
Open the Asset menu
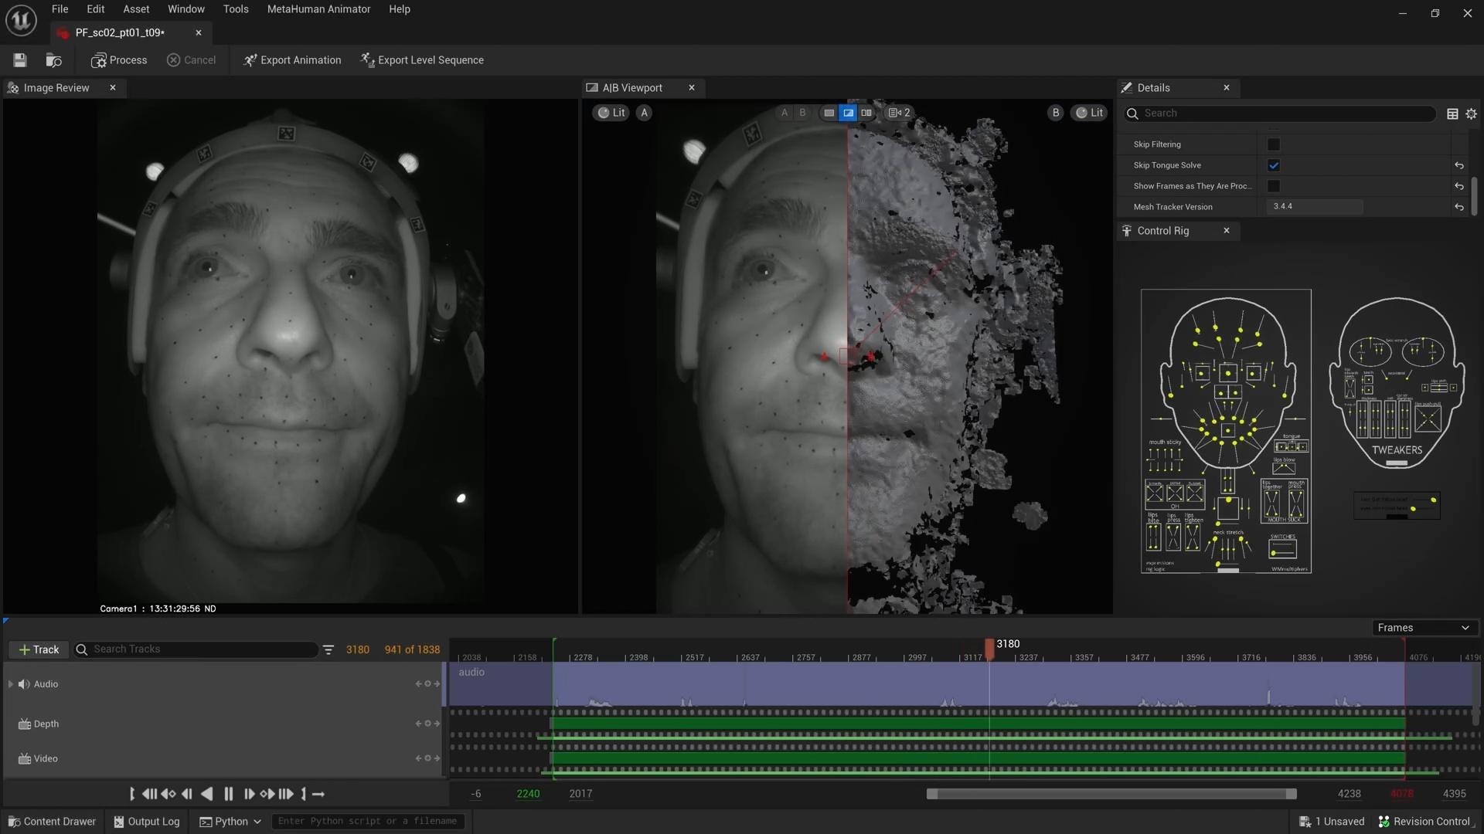click(x=136, y=9)
